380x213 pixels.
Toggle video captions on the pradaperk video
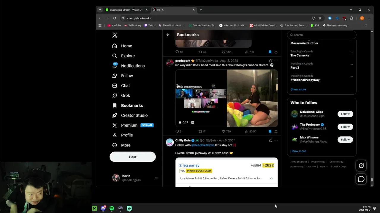pyautogui.click(x=193, y=122)
